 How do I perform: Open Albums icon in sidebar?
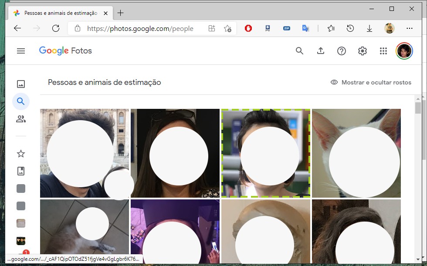[x=21, y=171]
